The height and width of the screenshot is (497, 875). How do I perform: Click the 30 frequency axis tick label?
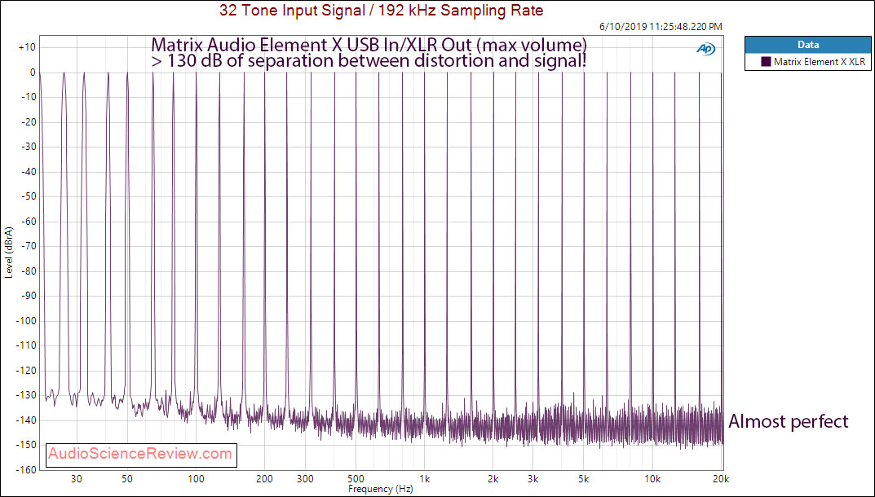77,478
